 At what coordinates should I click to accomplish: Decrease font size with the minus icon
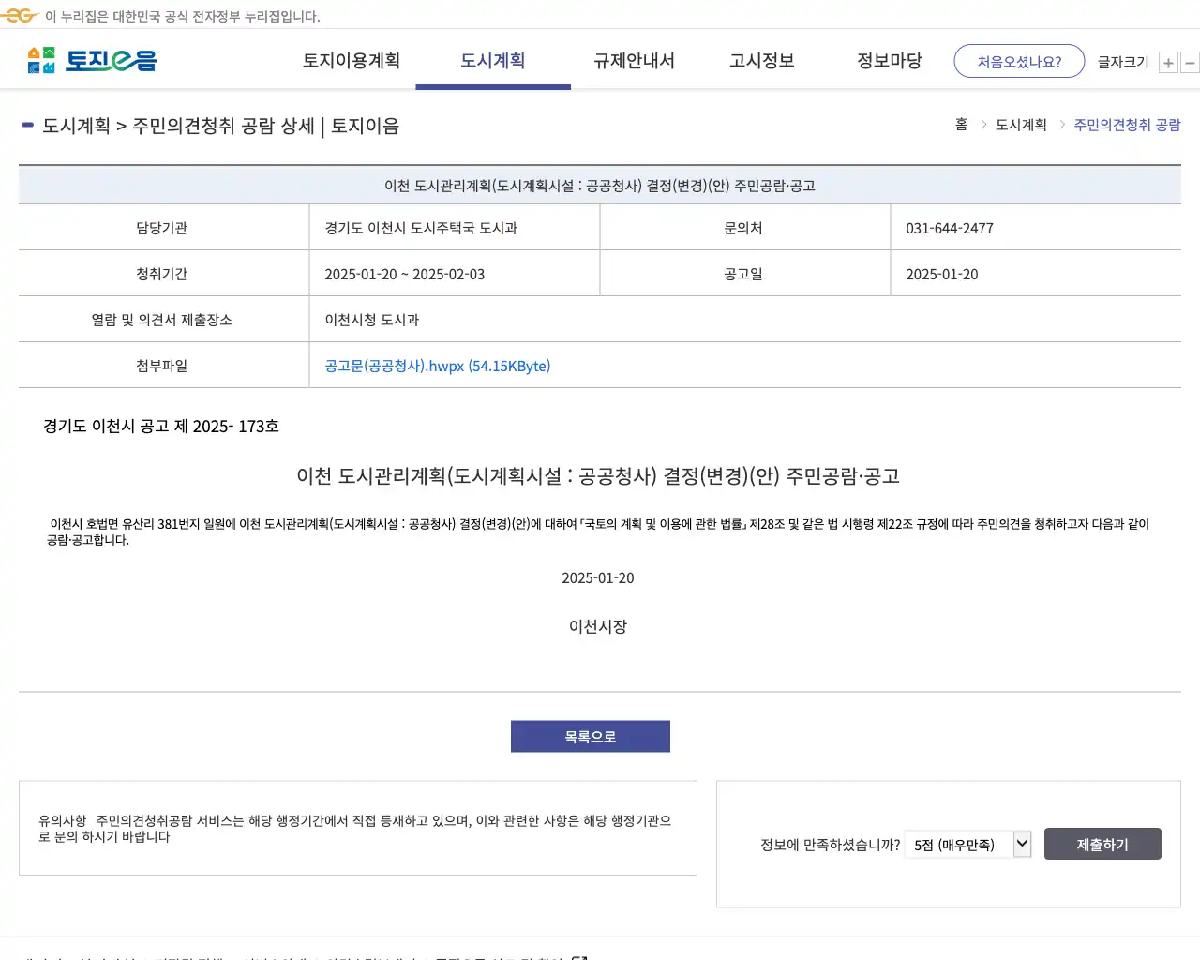point(1190,62)
